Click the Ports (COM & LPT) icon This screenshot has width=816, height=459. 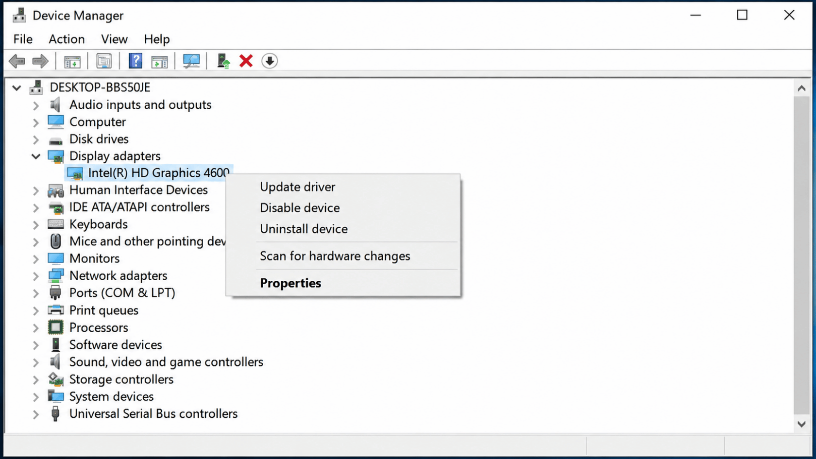(x=55, y=293)
